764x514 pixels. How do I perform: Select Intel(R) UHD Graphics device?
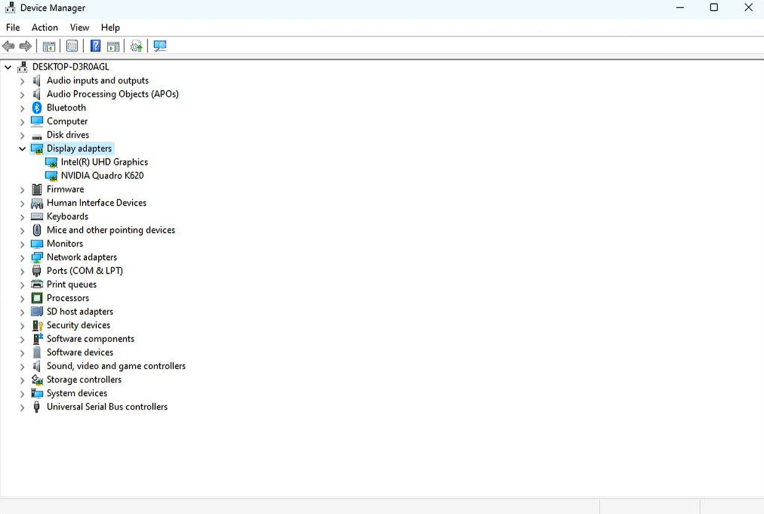[x=104, y=162]
